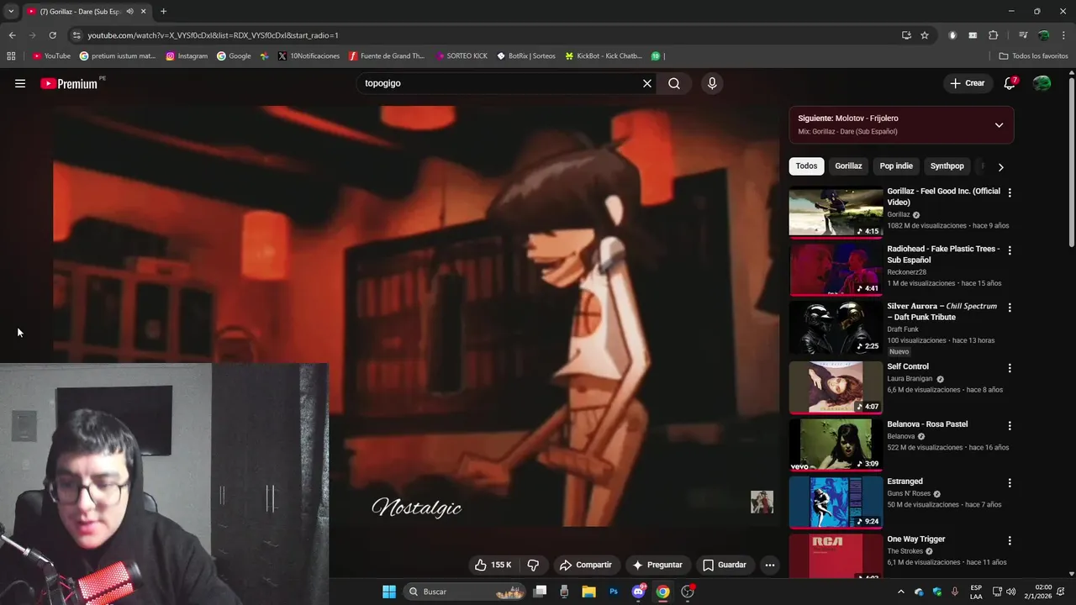The image size is (1076, 605).
Task: Share the video via Compartir
Action: coord(586,565)
